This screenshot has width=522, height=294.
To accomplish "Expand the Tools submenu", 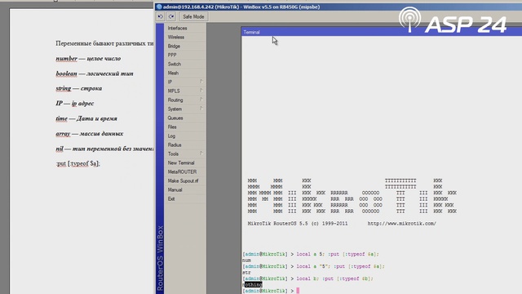I will (185, 154).
